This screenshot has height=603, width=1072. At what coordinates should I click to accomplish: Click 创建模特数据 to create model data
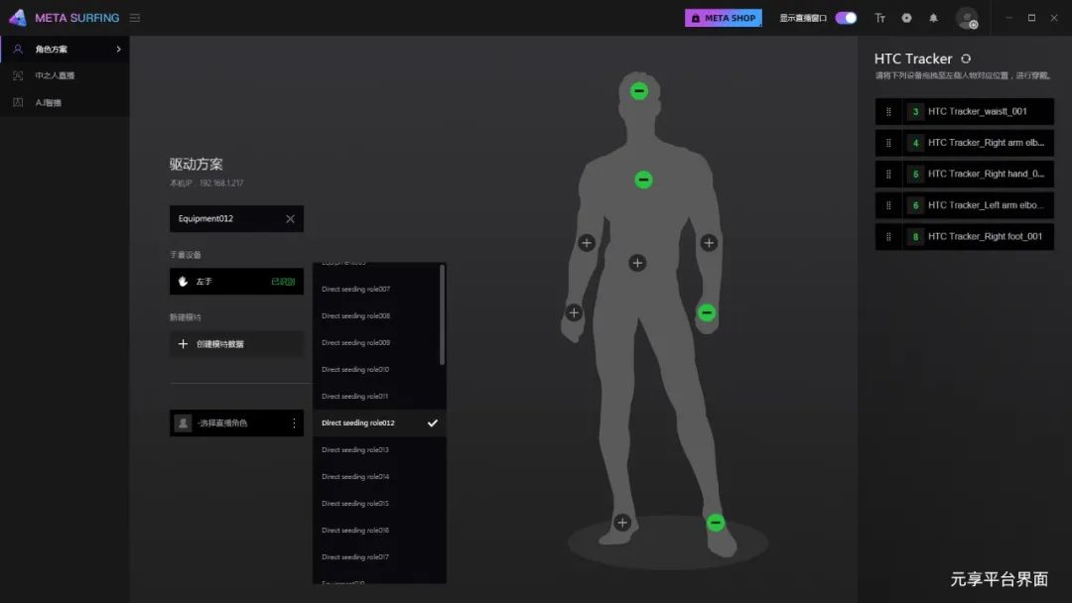[x=219, y=344]
